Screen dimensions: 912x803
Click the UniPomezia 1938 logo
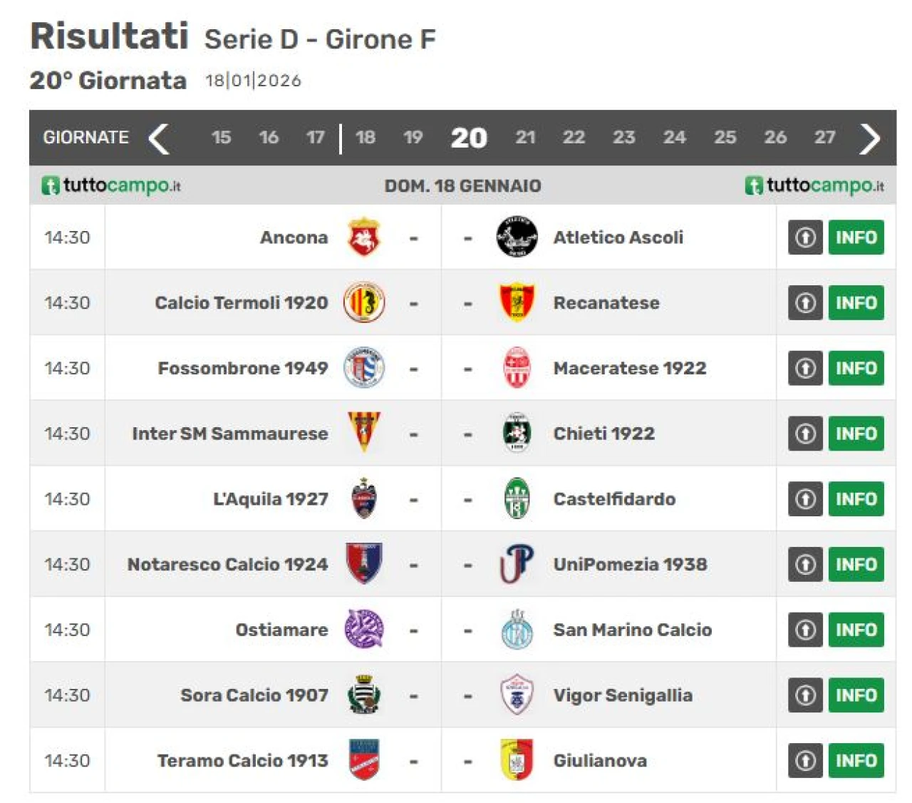coord(517,564)
